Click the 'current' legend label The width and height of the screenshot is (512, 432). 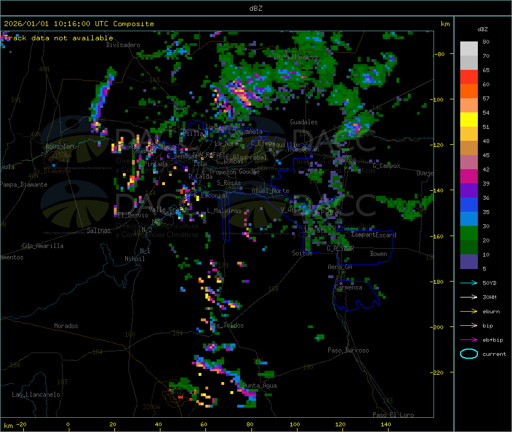(494, 354)
